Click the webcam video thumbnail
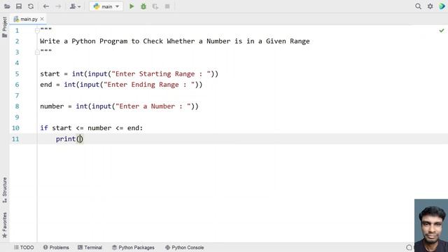 click(x=431, y=225)
